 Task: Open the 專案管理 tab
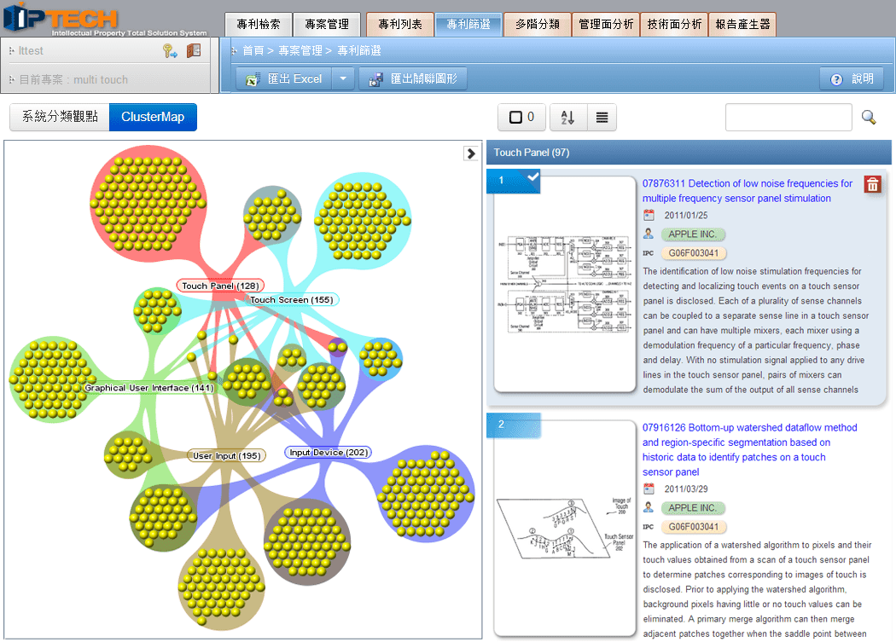coord(327,25)
